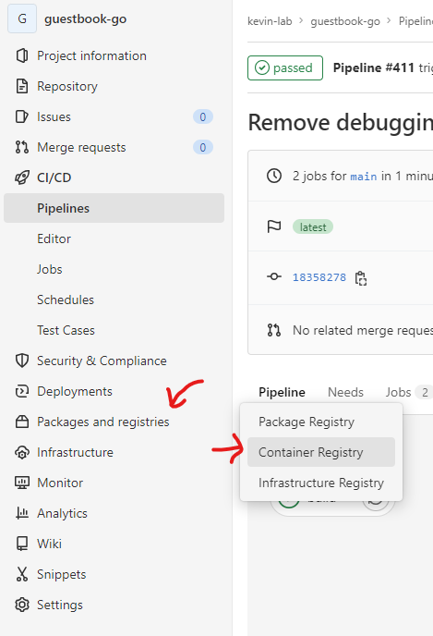The image size is (433, 636).
Task: Open Wiki section
Action: [49, 544]
